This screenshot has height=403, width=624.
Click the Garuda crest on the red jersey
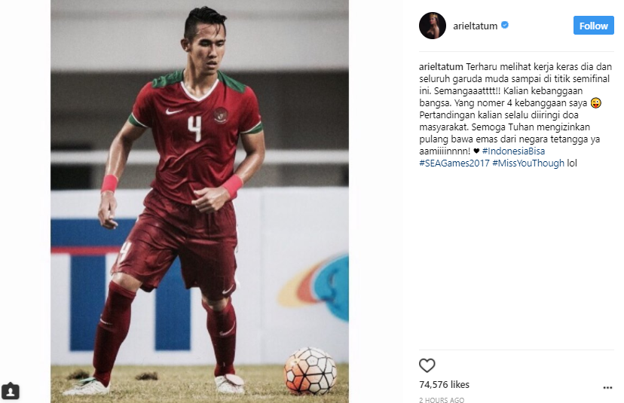(x=221, y=115)
